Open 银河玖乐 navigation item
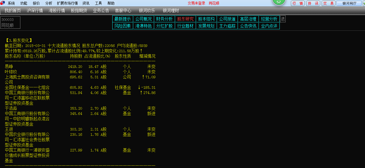 (147, 10)
